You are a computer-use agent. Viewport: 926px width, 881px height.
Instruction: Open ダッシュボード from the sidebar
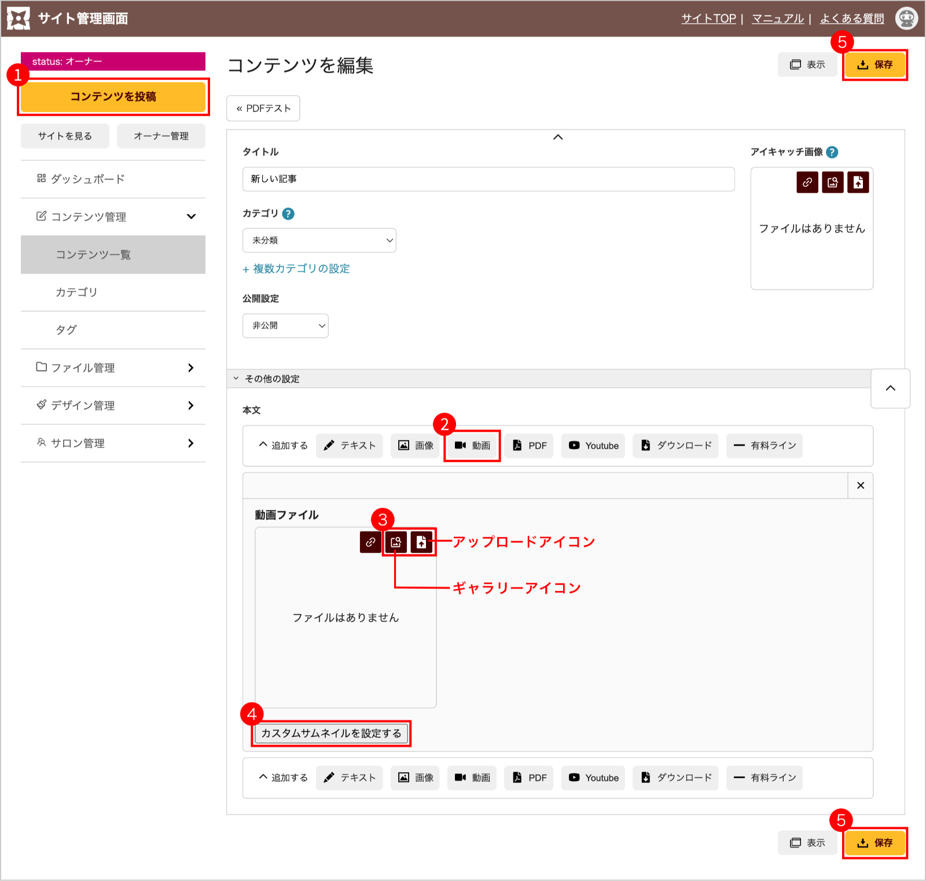tap(113, 179)
